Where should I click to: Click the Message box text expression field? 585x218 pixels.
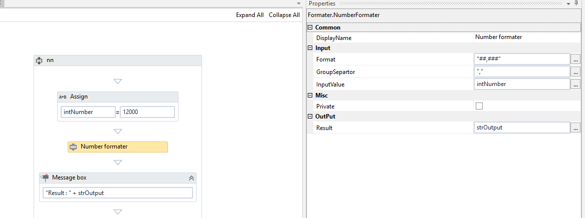(118, 193)
